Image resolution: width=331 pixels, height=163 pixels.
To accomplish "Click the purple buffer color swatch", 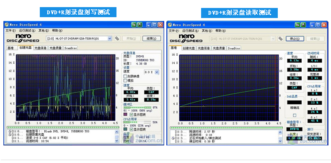I will click(x=125, y=114).
